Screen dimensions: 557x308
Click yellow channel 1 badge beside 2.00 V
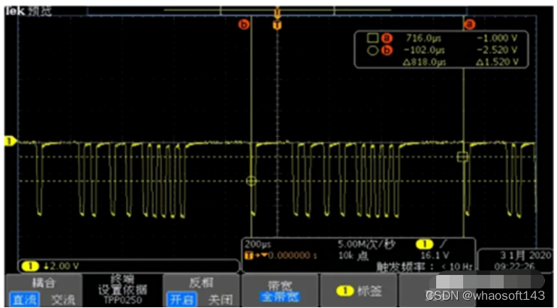pyautogui.click(x=30, y=266)
